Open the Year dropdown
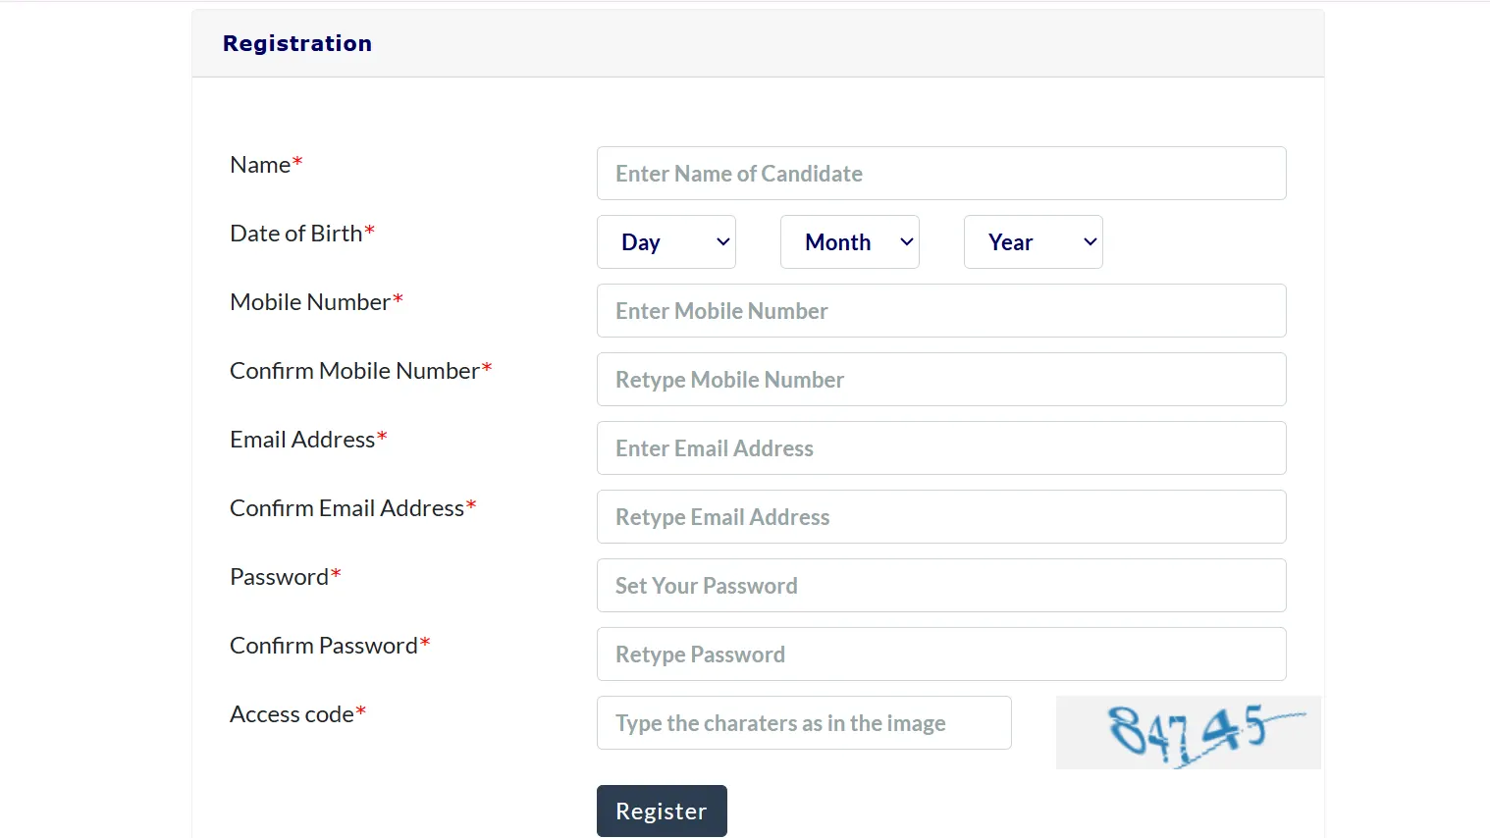This screenshot has height=838, width=1490. click(x=1033, y=241)
